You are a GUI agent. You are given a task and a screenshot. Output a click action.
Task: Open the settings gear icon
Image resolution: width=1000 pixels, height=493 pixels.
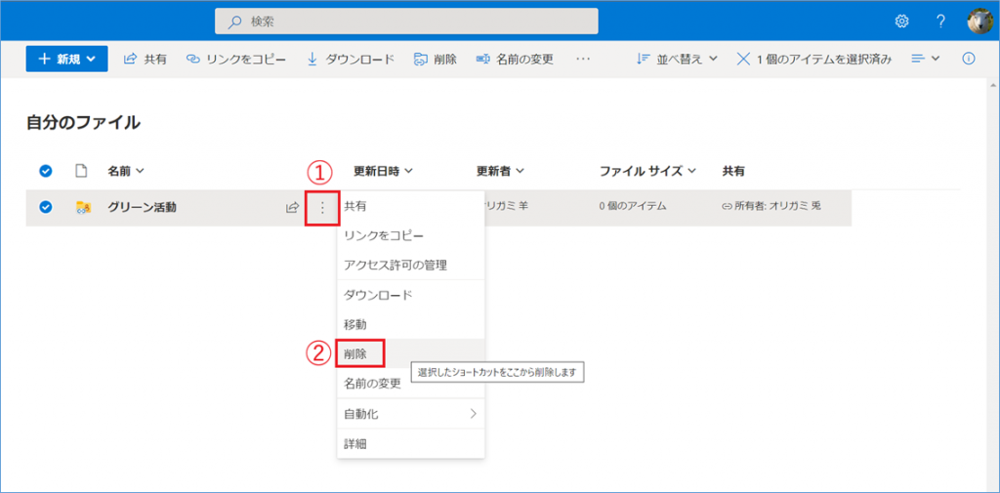click(901, 21)
